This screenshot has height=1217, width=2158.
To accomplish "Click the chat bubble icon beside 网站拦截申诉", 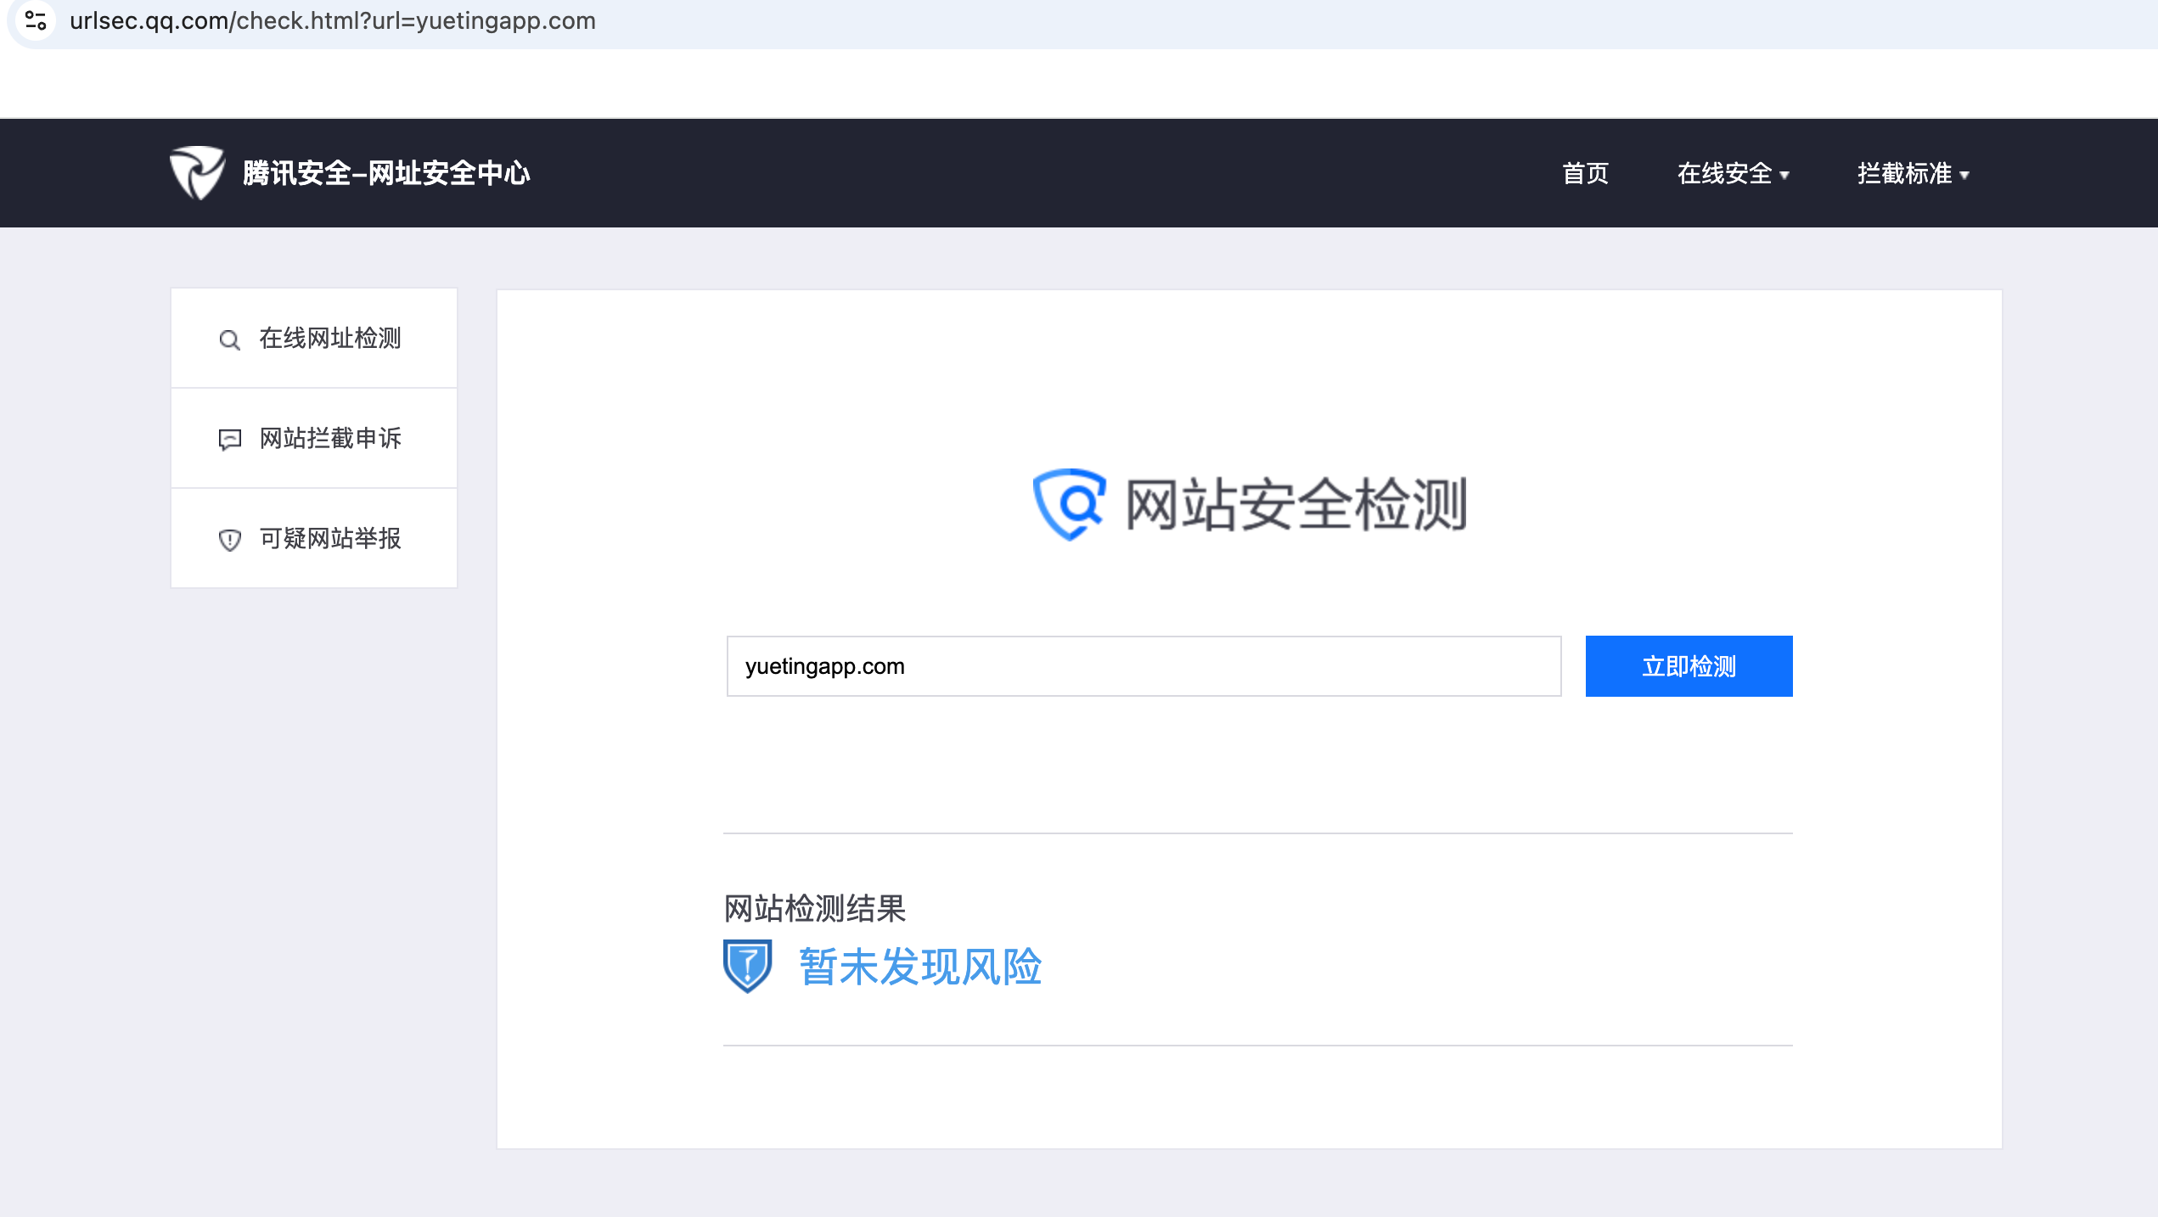I will [229, 440].
